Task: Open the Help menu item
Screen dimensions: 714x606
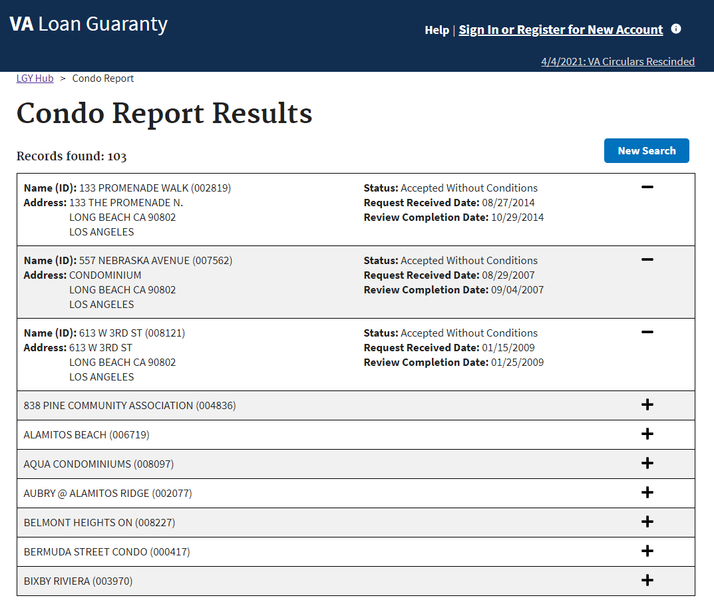Action: (437, 30)
